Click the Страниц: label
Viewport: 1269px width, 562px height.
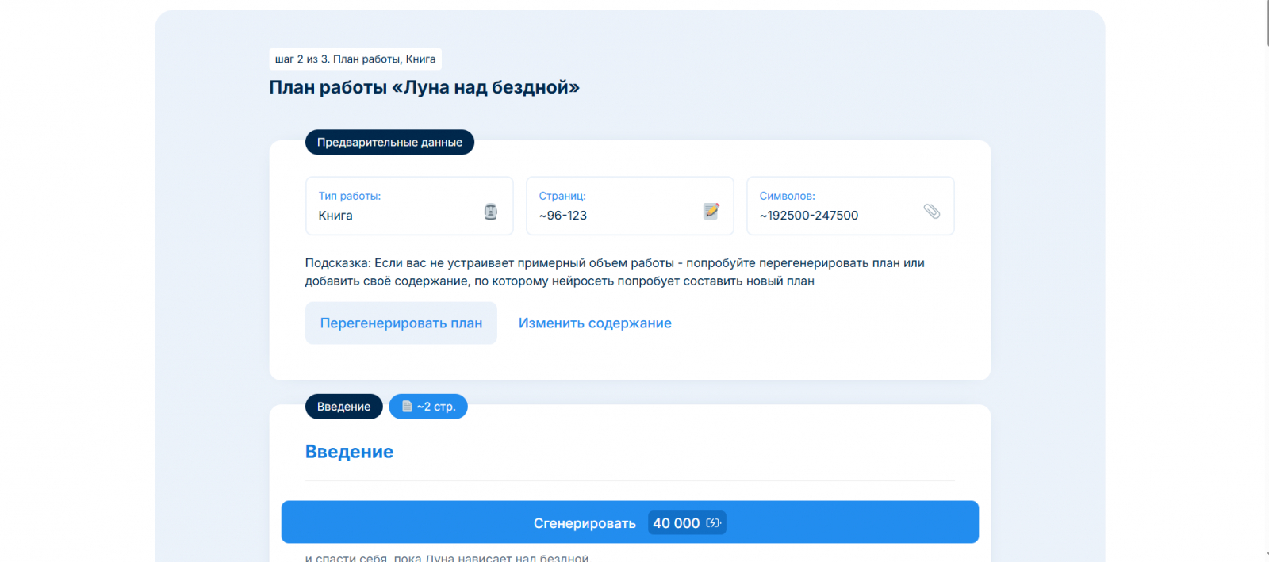[x=562, y=196]
